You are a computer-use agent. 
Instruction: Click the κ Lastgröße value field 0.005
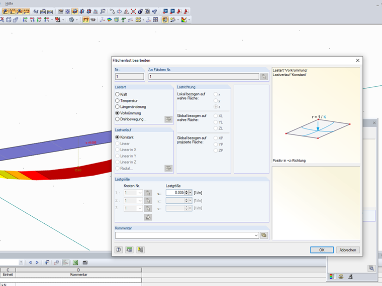point(175,193)
